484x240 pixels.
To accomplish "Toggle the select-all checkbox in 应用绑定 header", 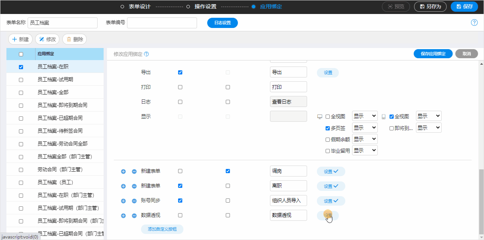I will [21, 54].
